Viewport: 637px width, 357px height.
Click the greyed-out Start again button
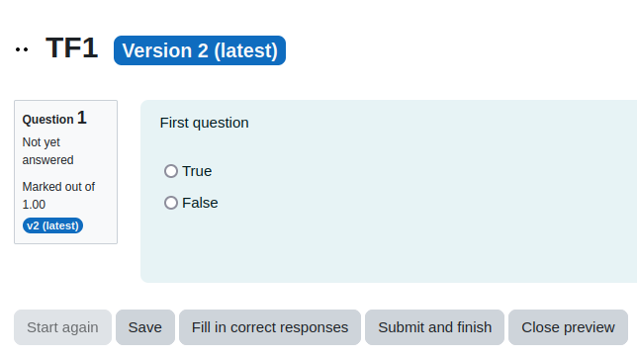(62, 327)
